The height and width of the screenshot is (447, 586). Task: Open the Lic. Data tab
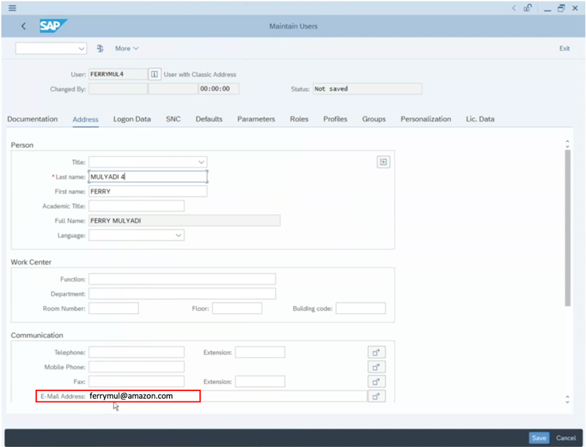[480, 119]
